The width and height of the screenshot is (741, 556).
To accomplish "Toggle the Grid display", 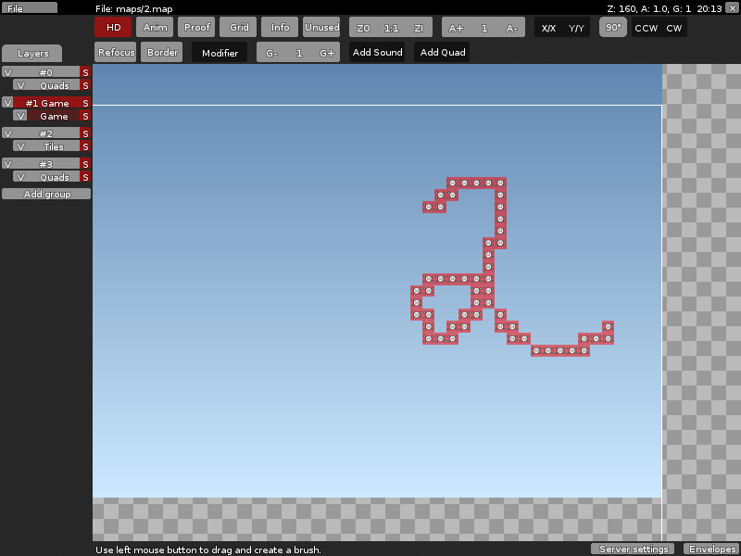I will [239, 28].
